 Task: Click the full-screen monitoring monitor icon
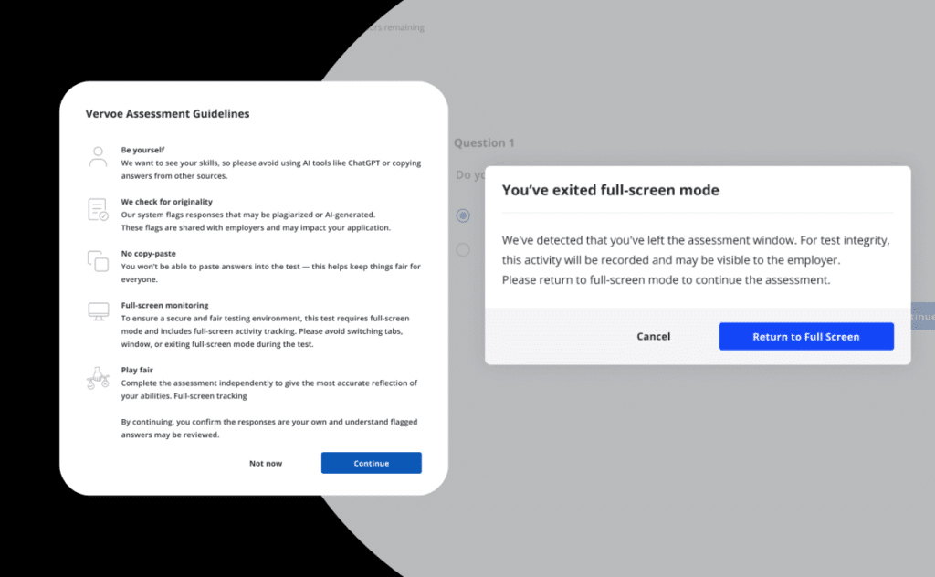point(98,312)
